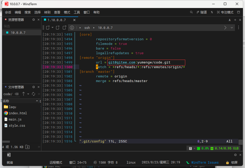Click the duplicate session icon
The height and width of the screenshot is (168, 245).
[x=58, y=28]
